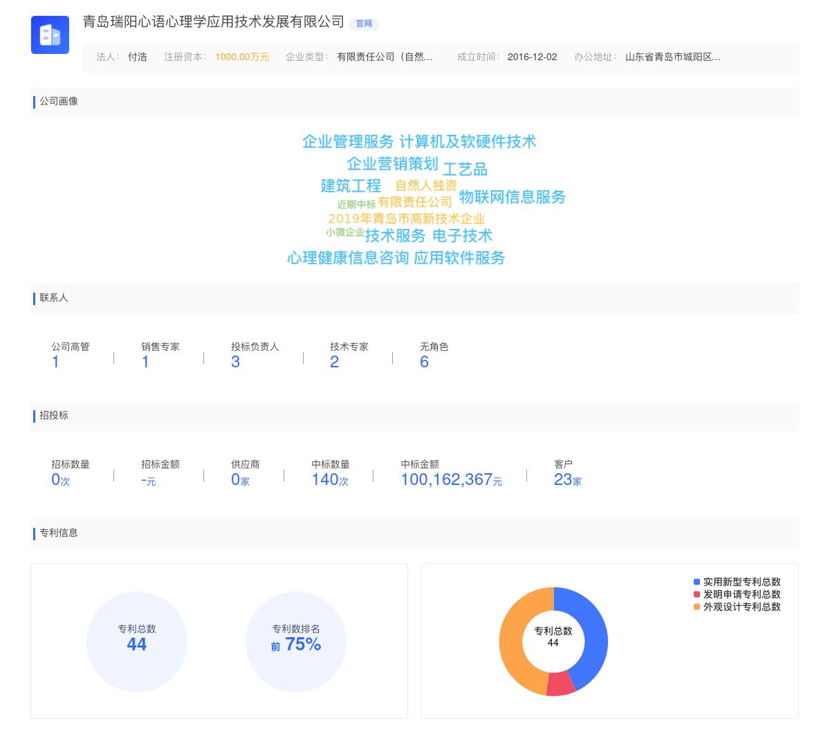The height and width of the screenshot is (734, 830).
Task: Select word cloud tag 有限责任公司
Action: pos(415,202)
